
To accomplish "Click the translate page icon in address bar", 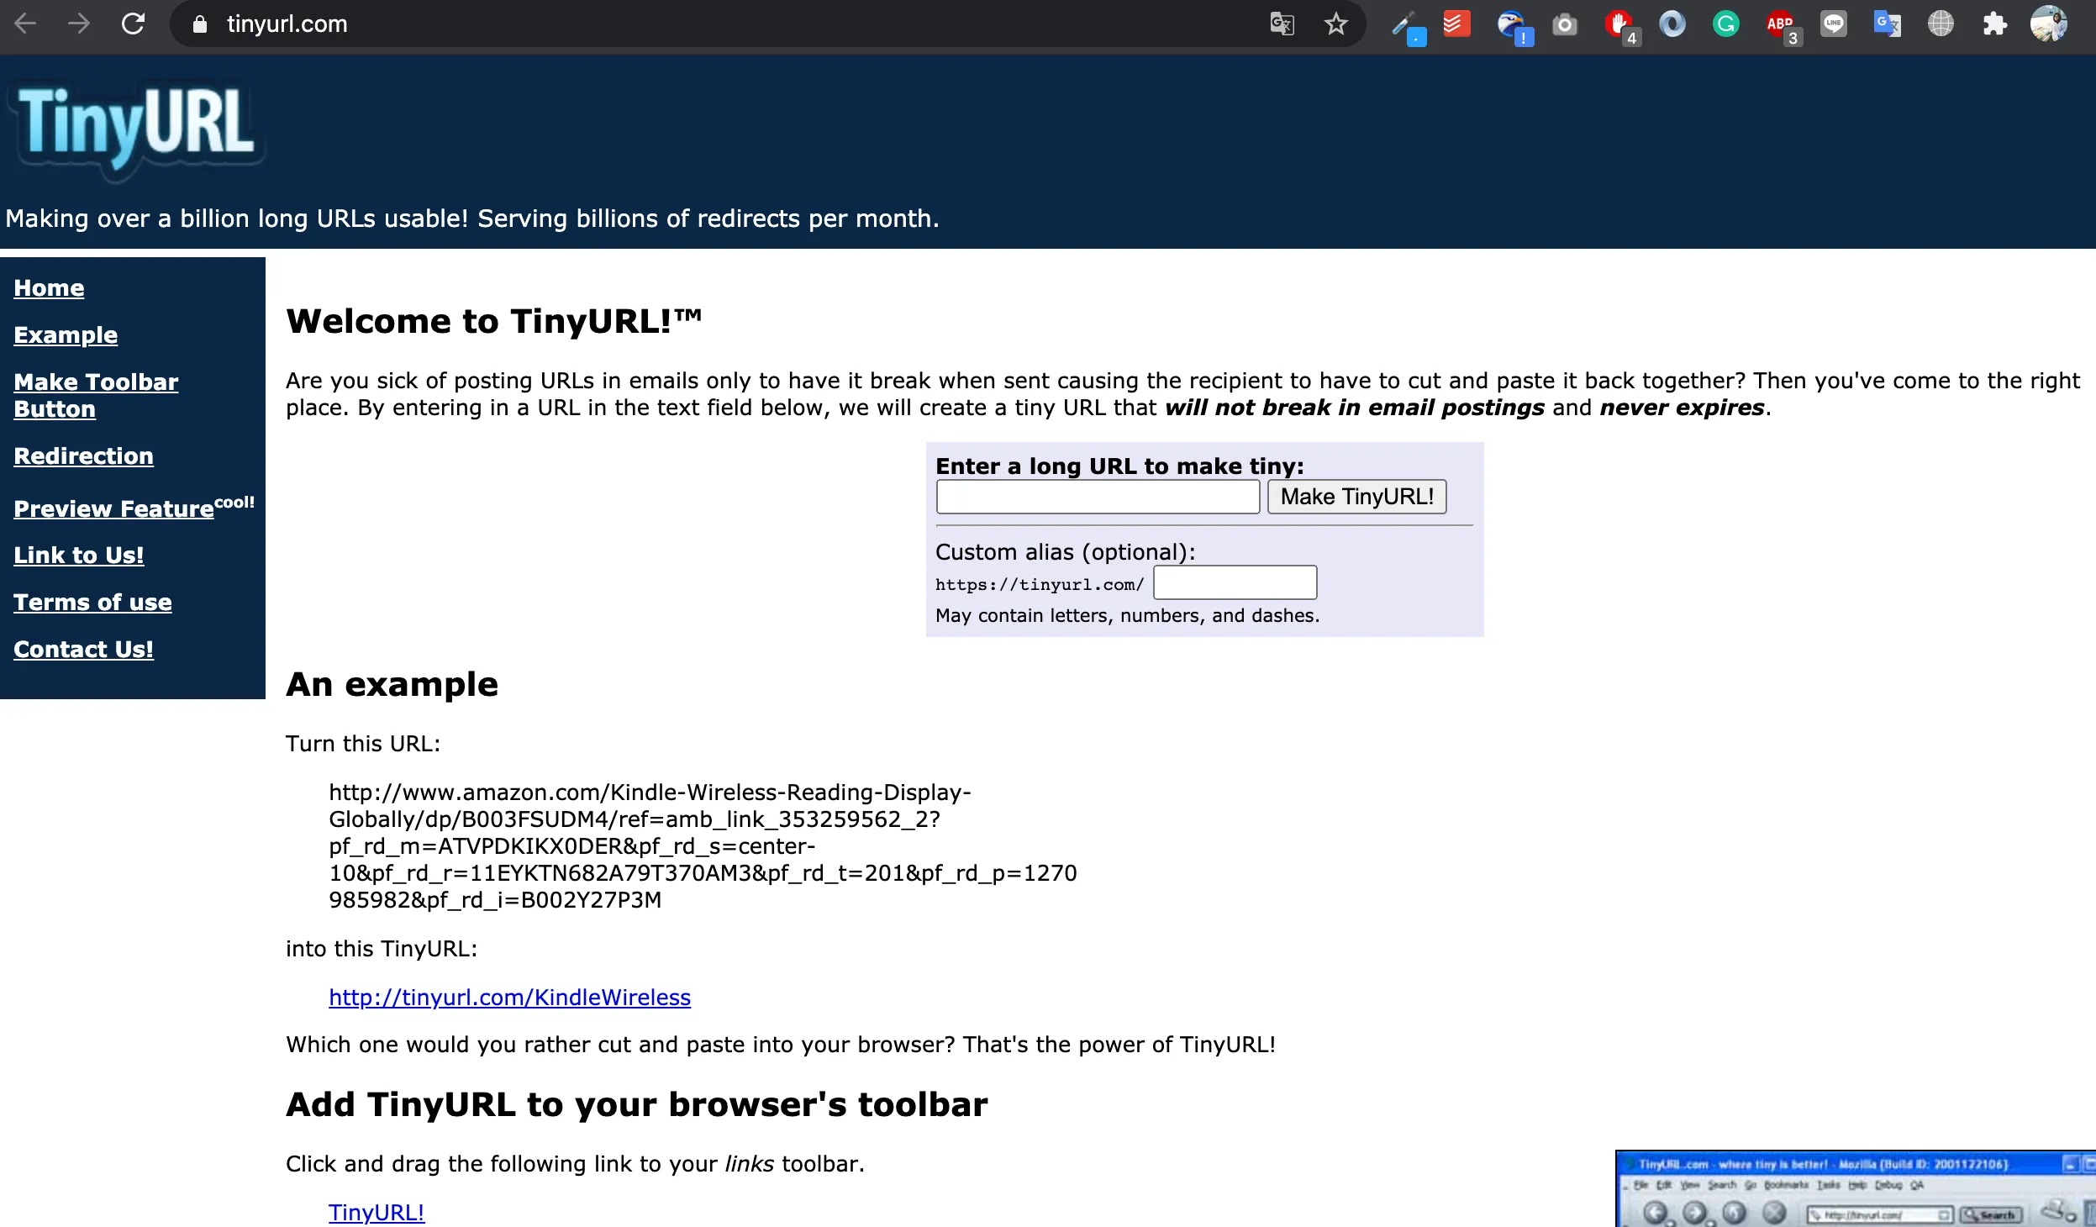I will pos(1282,24).
